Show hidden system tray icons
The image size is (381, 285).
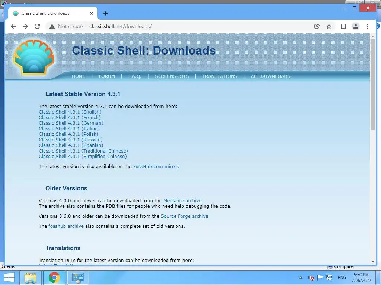[301, 278]
